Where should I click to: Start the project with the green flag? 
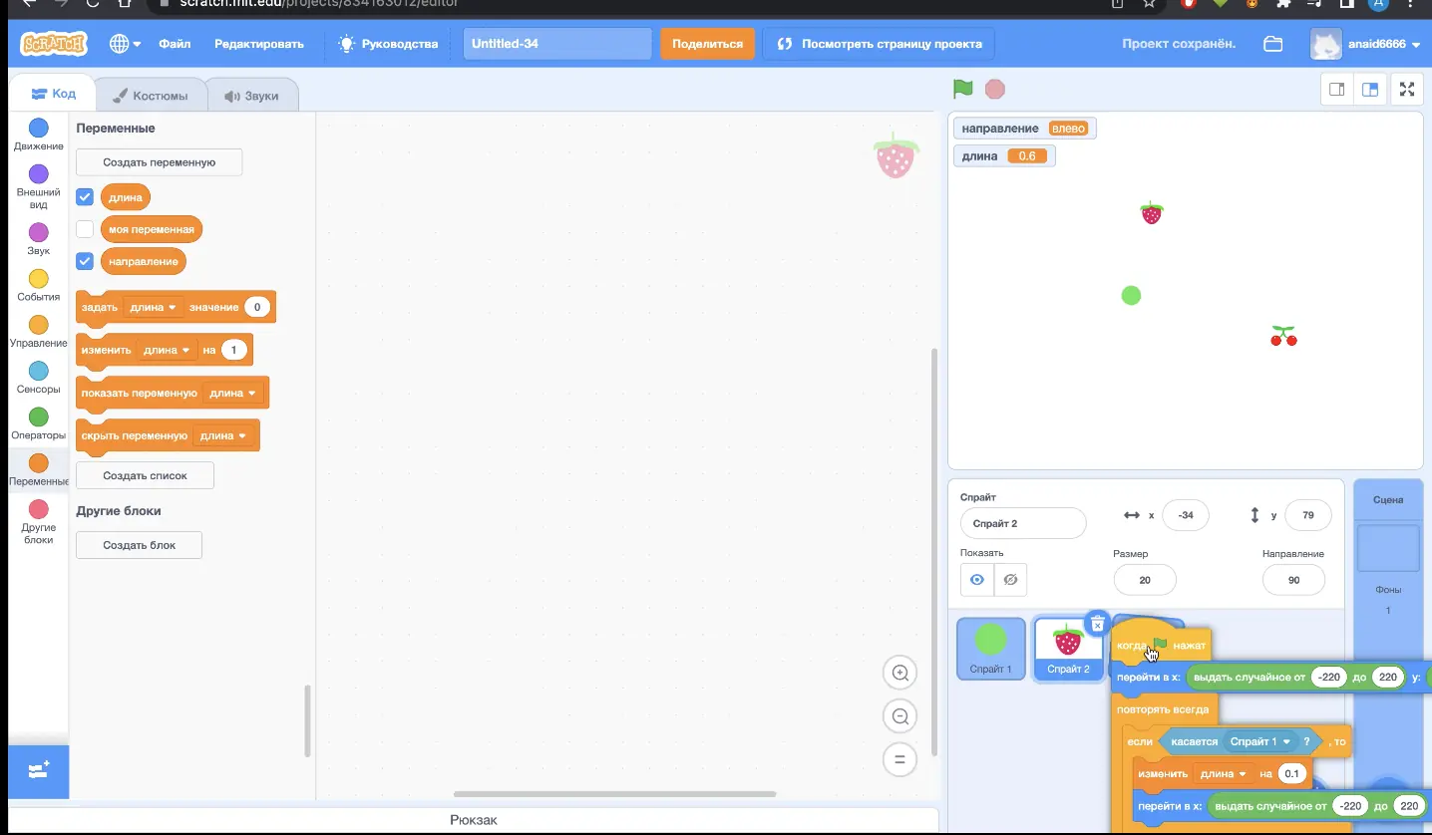(963, 89)
